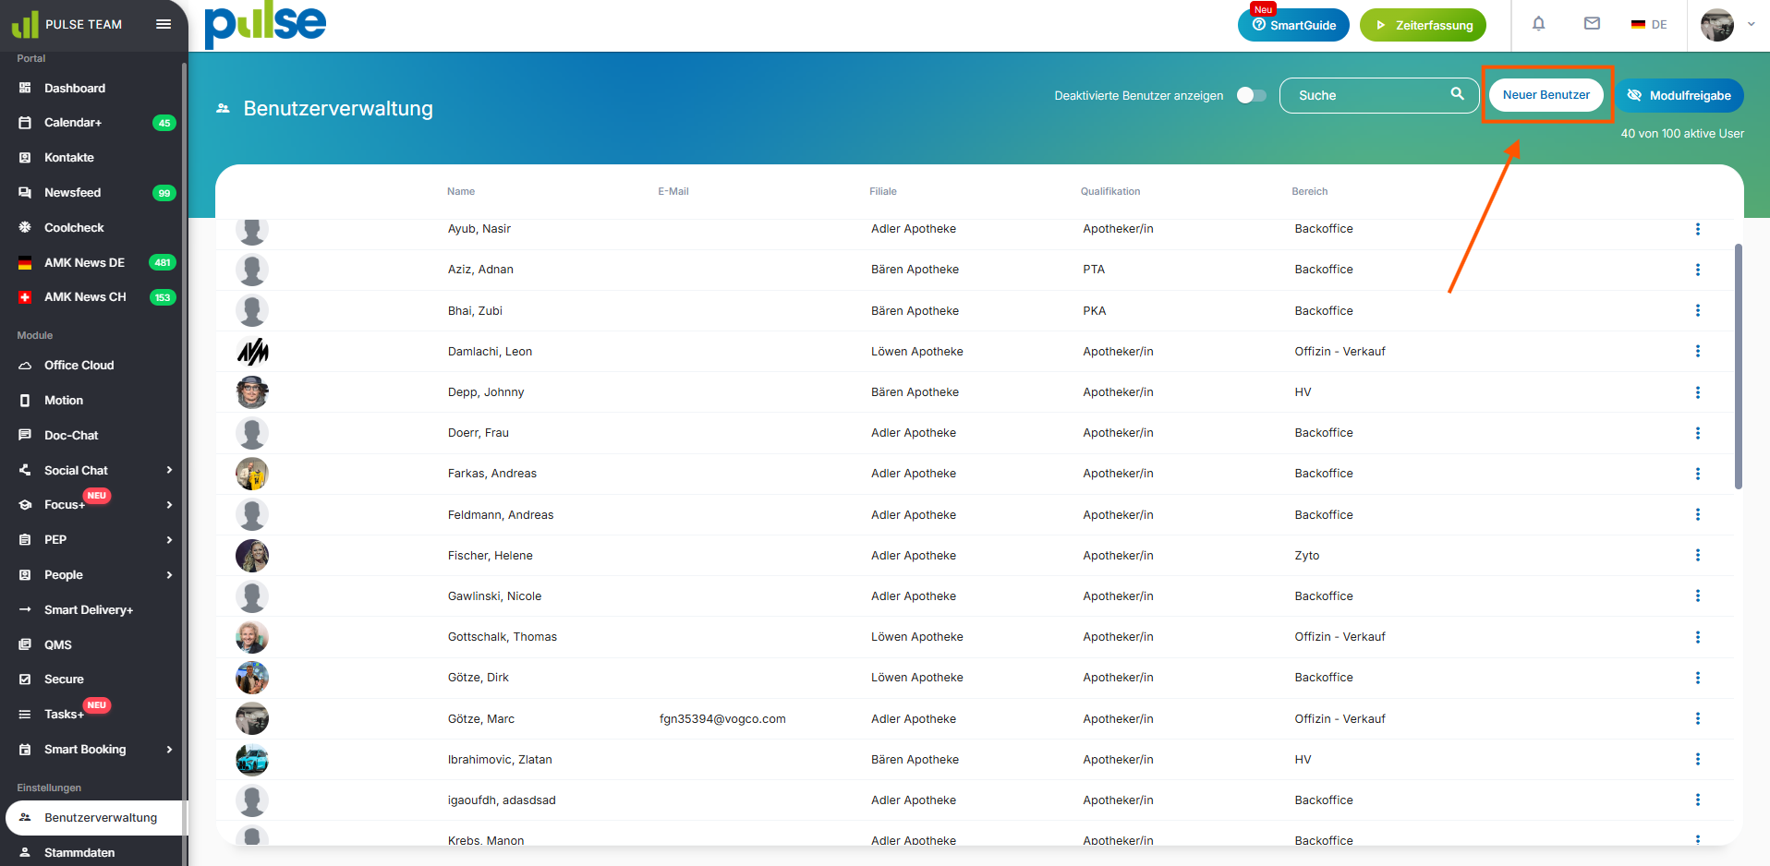Click the QMS sidebar icon

pos(25,644)
